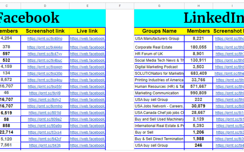
Task: Select 'USA Jobs Network - Careers' cell
Action: click(159, 106)
